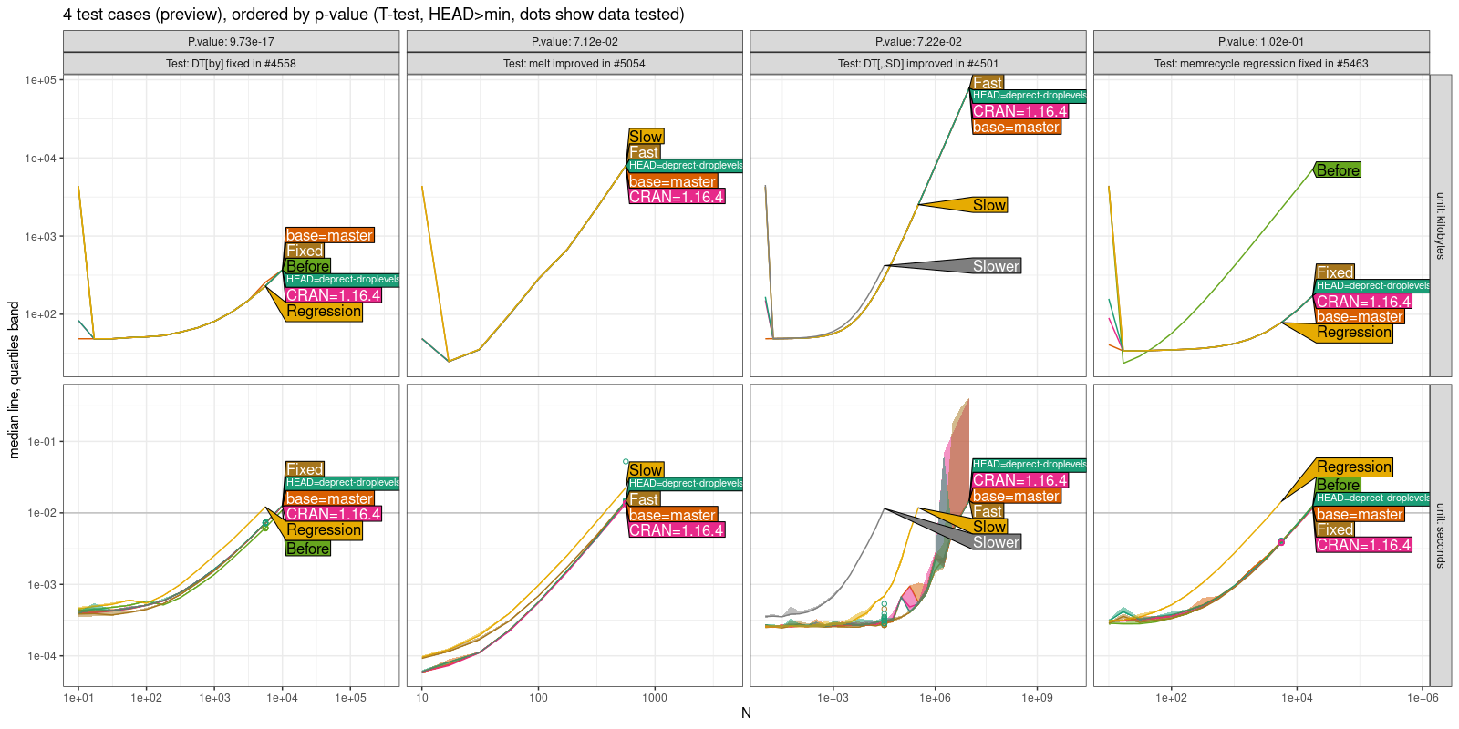The width and height of the screenshot is (1459, 729).
Task: Click 'HEAD=deprect-droplevels' label in melt kilobytes panel
Action: coord(686,166)
